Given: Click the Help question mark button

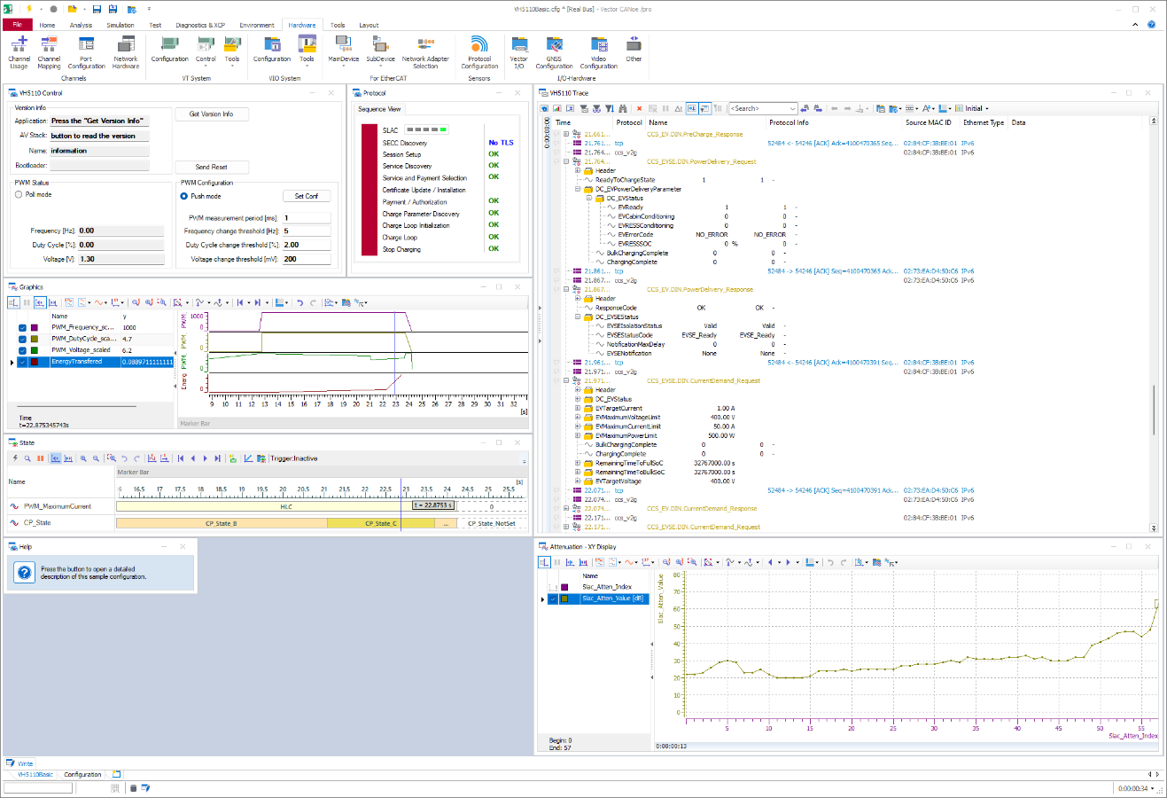Looking at the screenshot, I should [24, 573].
